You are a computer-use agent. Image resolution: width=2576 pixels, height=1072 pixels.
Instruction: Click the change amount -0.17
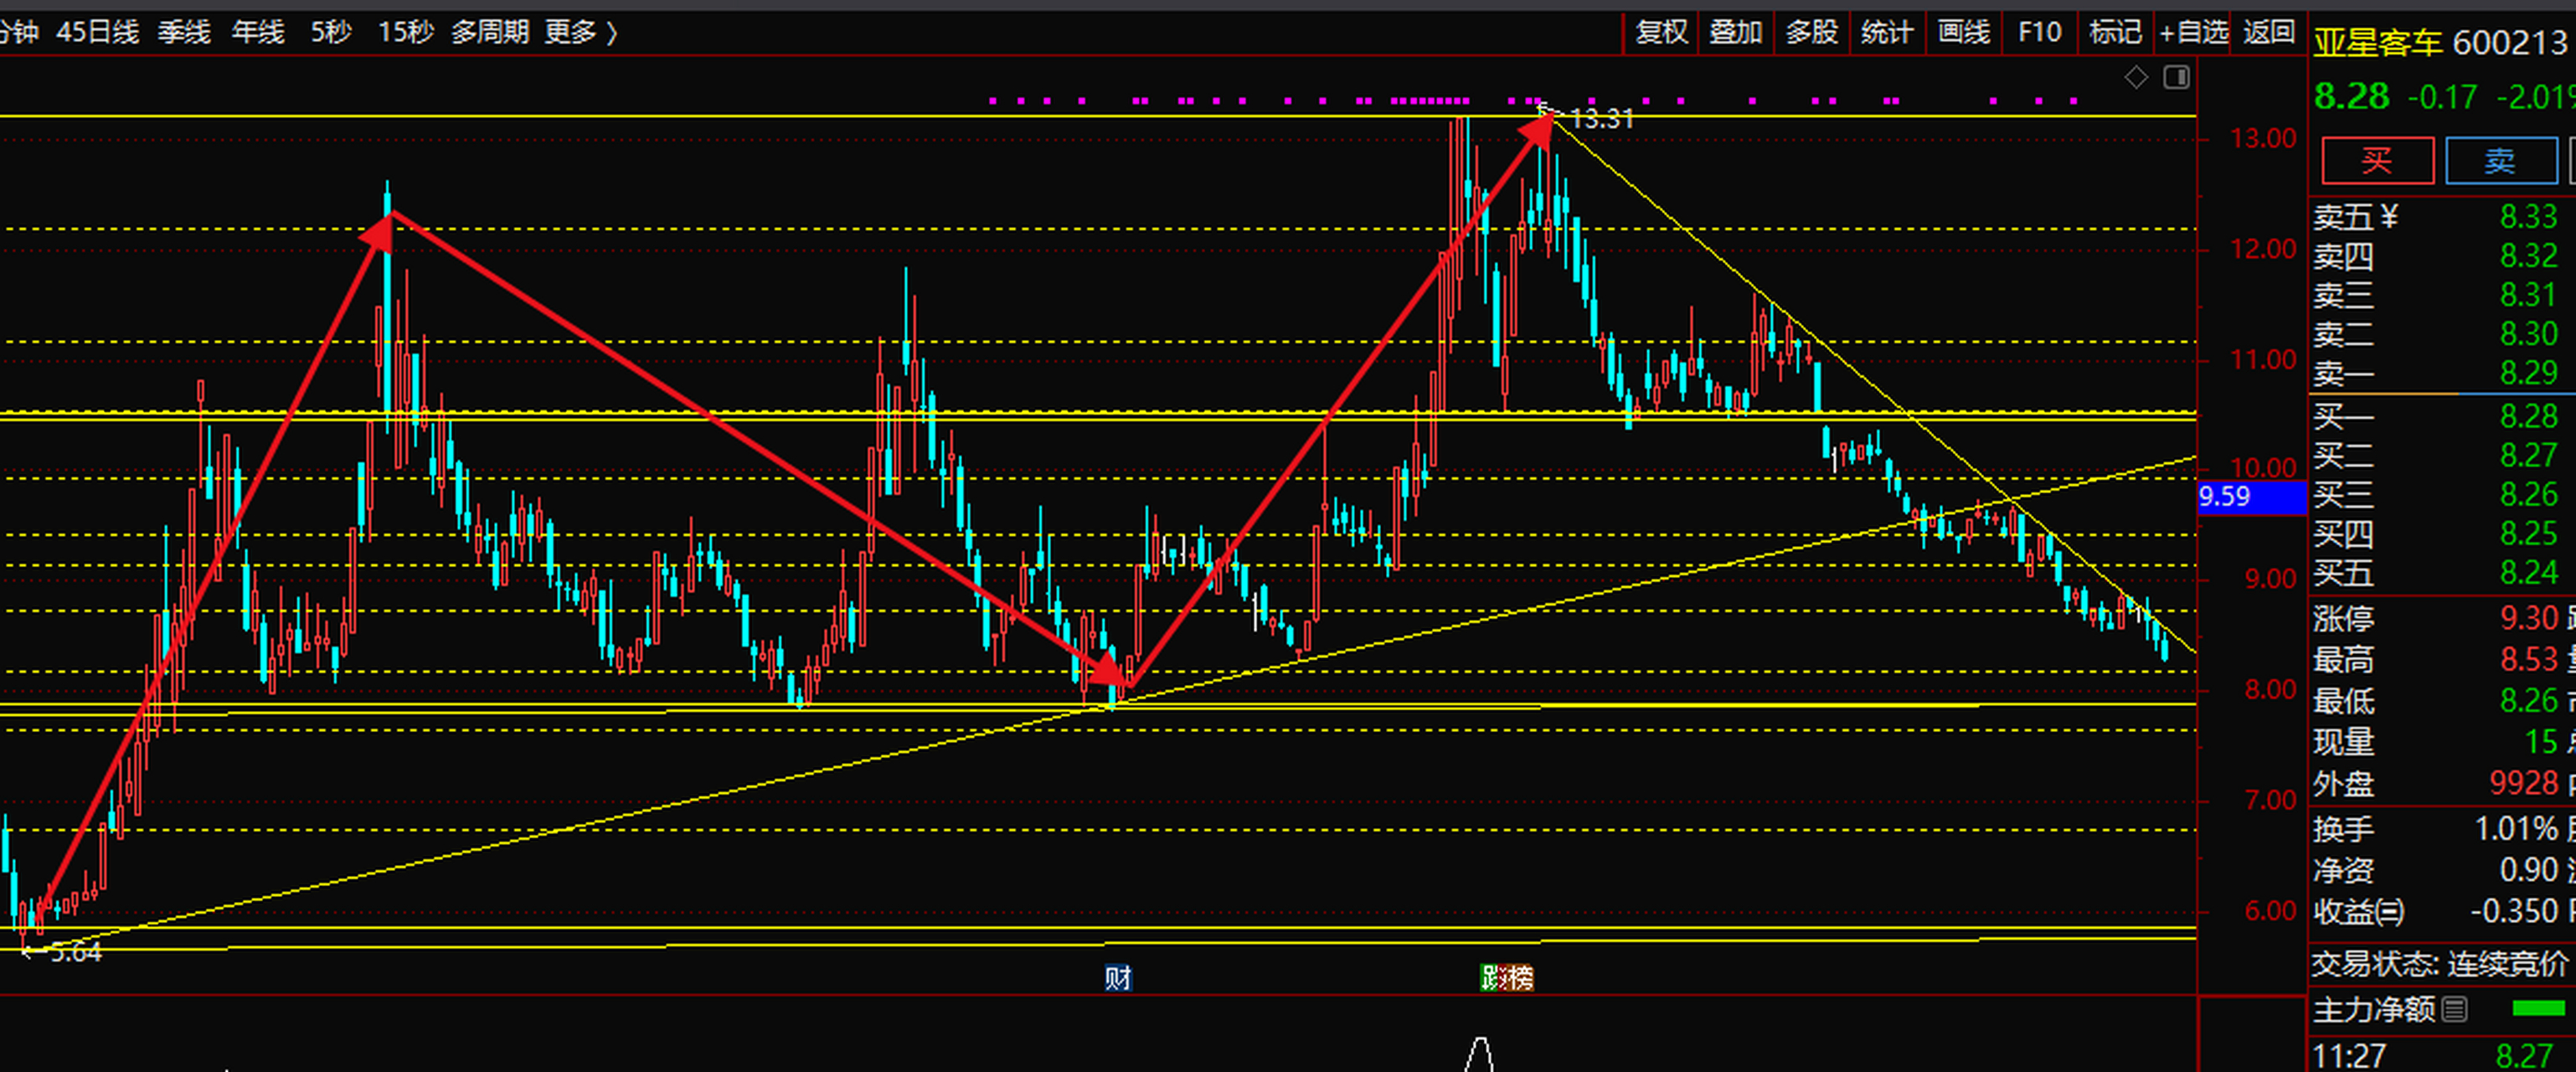click(2442, 97)
